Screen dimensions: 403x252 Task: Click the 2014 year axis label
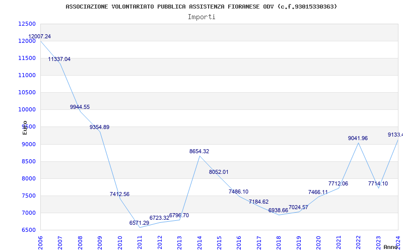199,243
